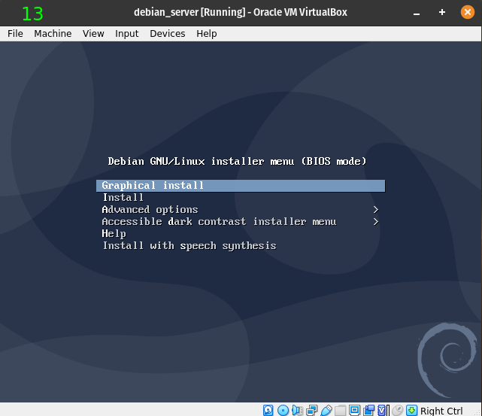
Task: Click the network adapters status icon
Action: pos(312,410)
